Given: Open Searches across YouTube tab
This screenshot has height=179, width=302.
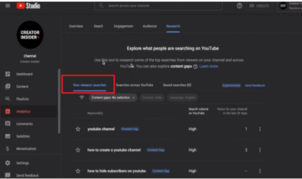Looking at the screenshot, I should pyautogui.click(x=135, y=85).
